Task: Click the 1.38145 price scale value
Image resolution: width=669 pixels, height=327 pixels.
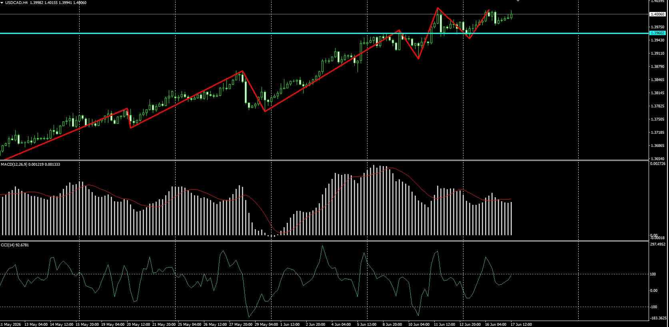Action: pos(657,93)
